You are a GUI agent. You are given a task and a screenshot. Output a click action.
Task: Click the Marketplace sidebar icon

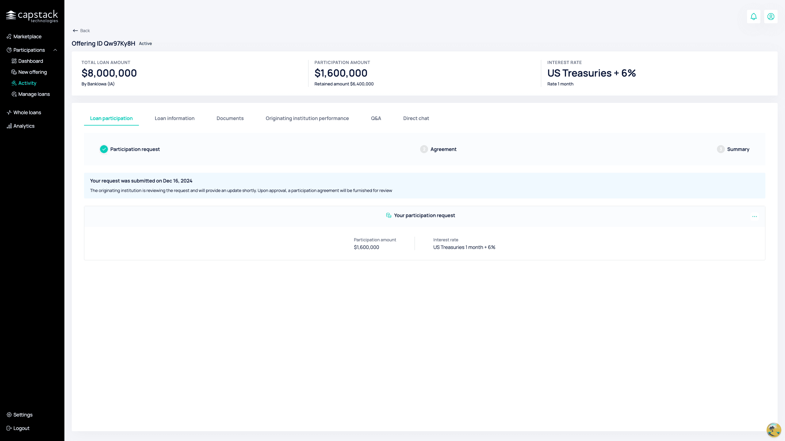(9, 36)
